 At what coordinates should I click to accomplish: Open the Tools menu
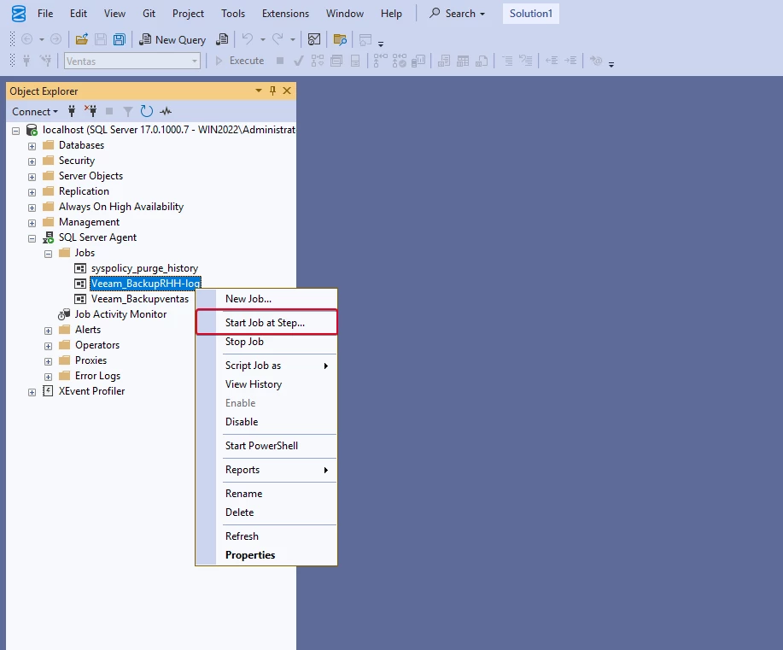(x=233, y=14)
